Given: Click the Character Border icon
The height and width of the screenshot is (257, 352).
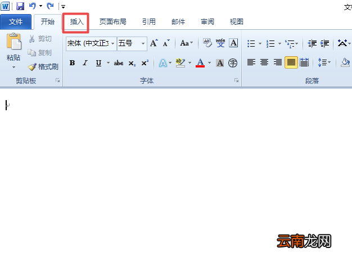Looking at the screenshot, I should point(233,43).
